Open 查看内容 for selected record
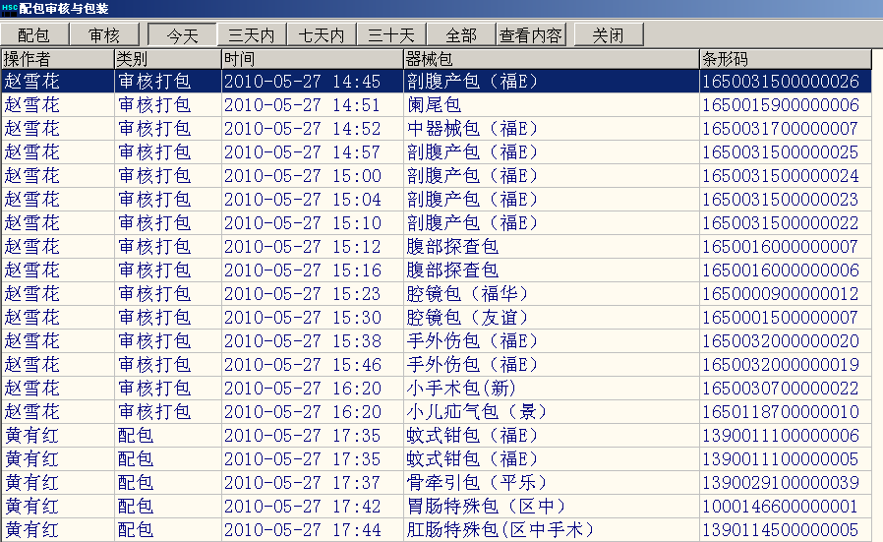The width and height of the screenshot is (883, 542). point(531,34)
